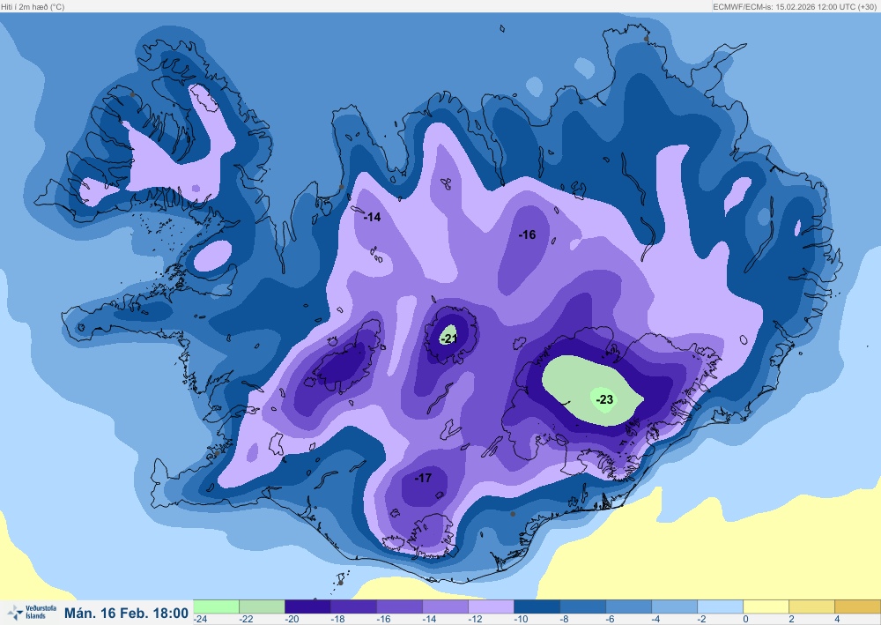Viewport: 881px width, 625px height.
Task: Pick the purple -18 to -16 legend swatch
Action: (x=353, y=606)
